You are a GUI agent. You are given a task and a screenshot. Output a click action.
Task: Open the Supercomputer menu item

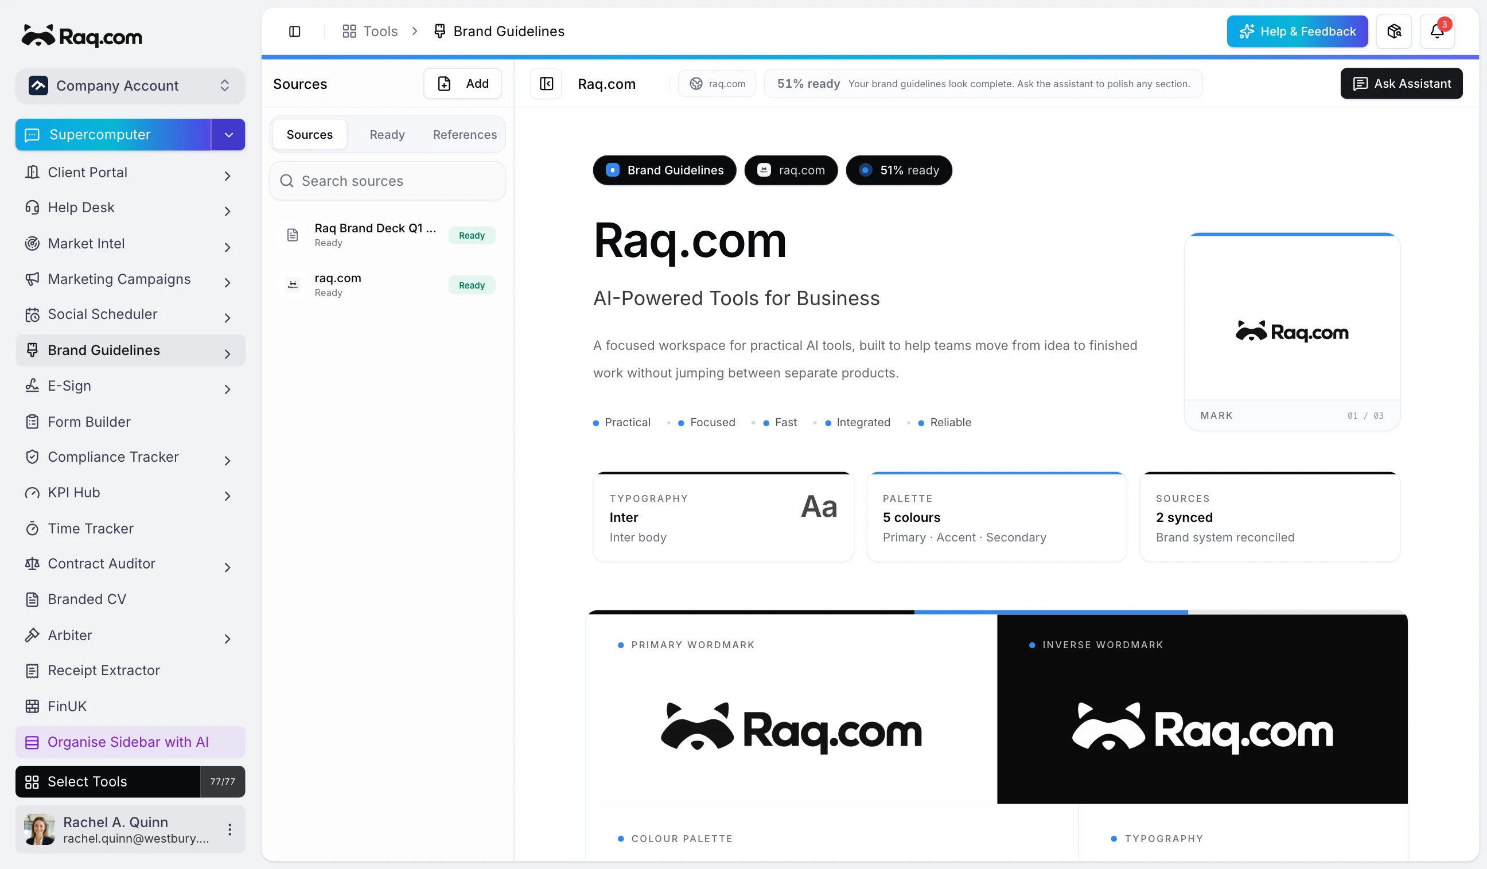[112, 135]
